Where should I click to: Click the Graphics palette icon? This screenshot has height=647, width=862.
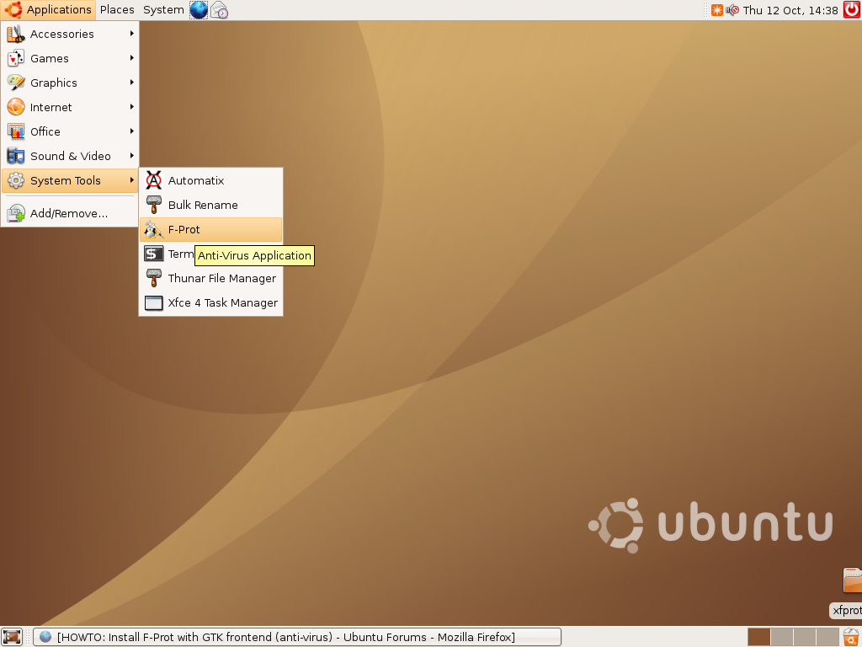16,83
